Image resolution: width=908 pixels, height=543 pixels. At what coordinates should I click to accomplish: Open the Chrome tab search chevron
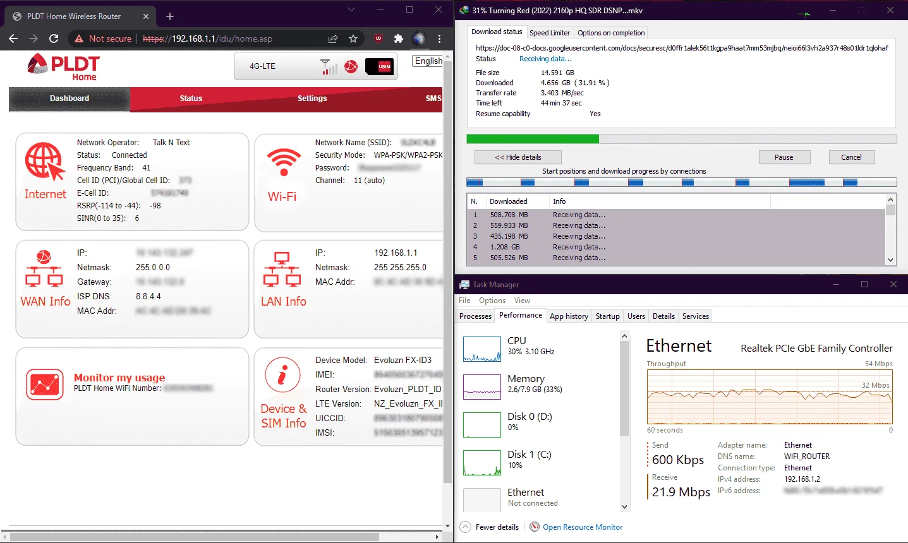click(x=351, y=9)
